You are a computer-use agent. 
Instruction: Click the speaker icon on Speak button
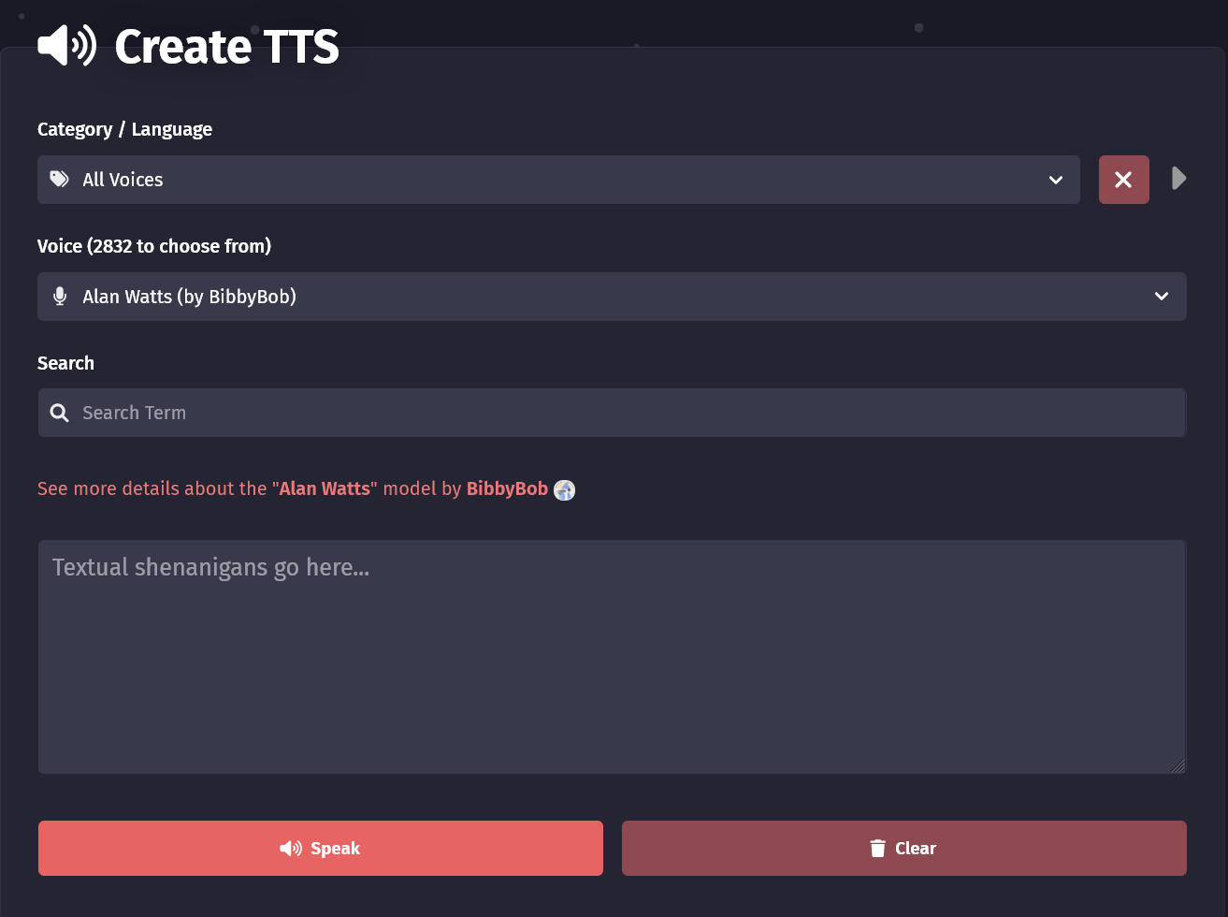[291, 848]
